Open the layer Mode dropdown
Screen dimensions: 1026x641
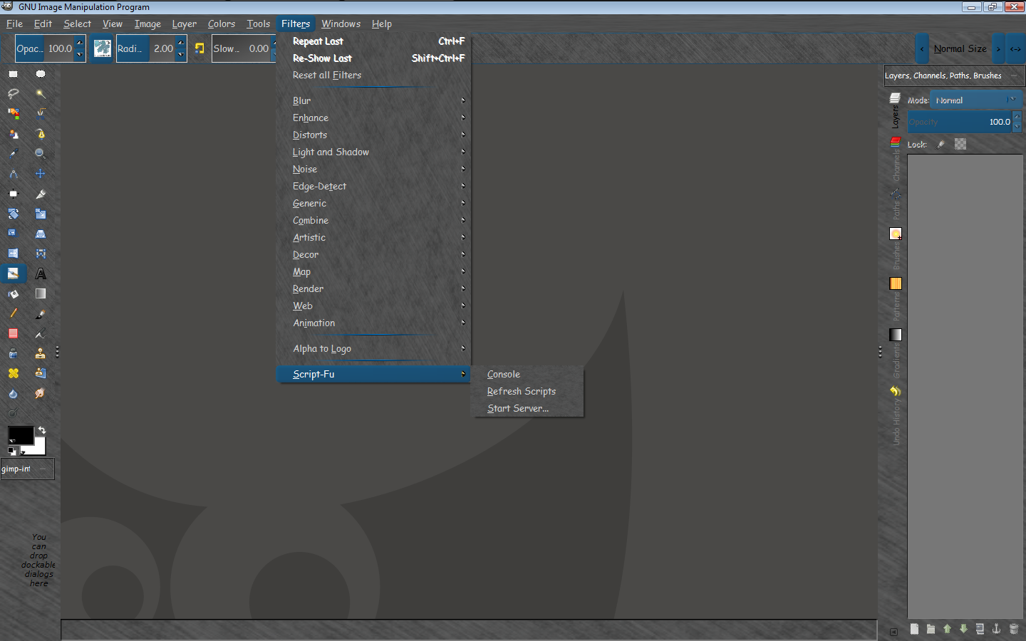976,100
